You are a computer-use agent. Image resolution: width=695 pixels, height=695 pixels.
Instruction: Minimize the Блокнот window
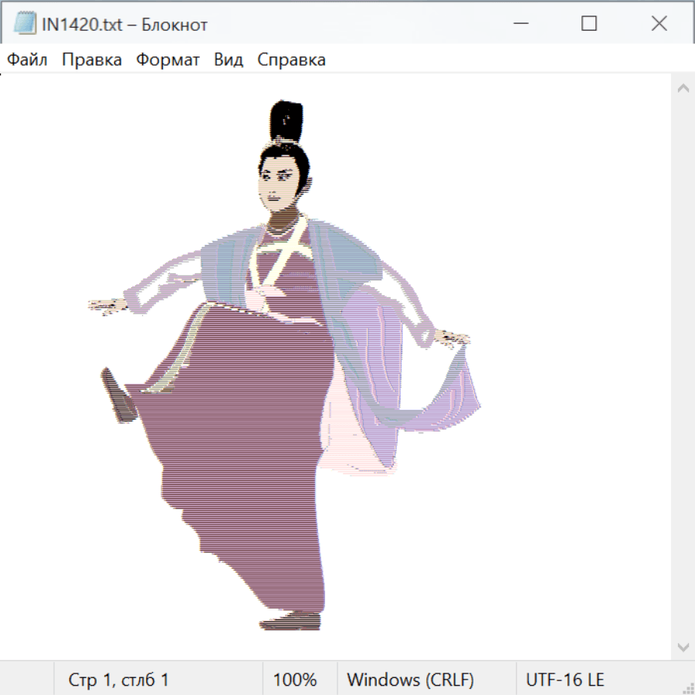pos(519,24)
